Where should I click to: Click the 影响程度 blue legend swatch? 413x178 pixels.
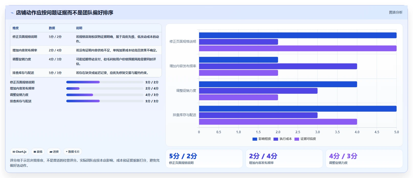click(x=255, y=139)
